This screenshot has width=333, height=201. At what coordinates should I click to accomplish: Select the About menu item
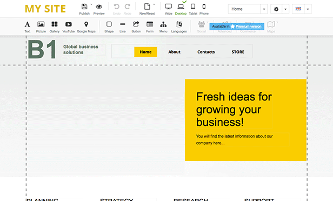click(175, 52)
